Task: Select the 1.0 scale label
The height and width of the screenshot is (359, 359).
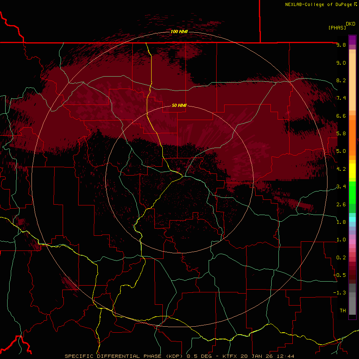Action: click(341, 240)
